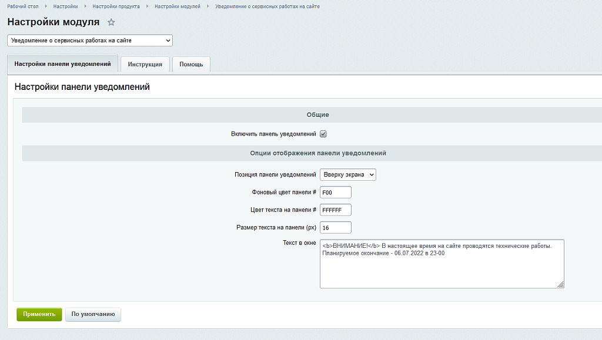Click the По умолчанию button
602x340 pixels.
point(93,314)
